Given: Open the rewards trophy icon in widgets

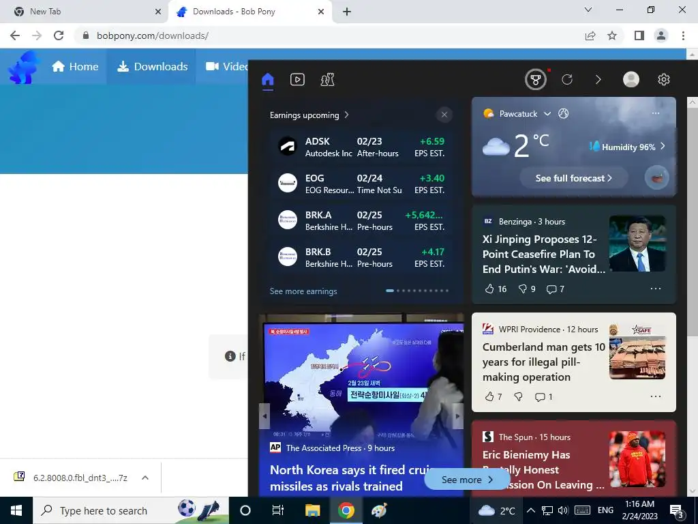Looking at the screenshot, I should pyautogui.click(x=536, y=80).
